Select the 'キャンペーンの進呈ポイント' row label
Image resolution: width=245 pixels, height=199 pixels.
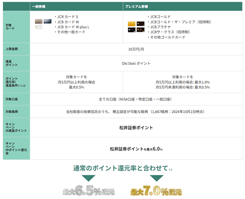point(16,127)
